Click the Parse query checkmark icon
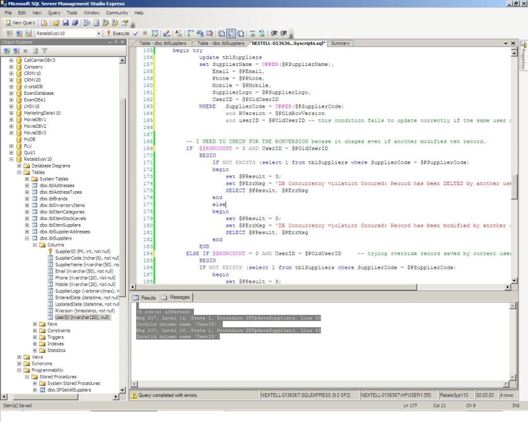 [135, 32]
